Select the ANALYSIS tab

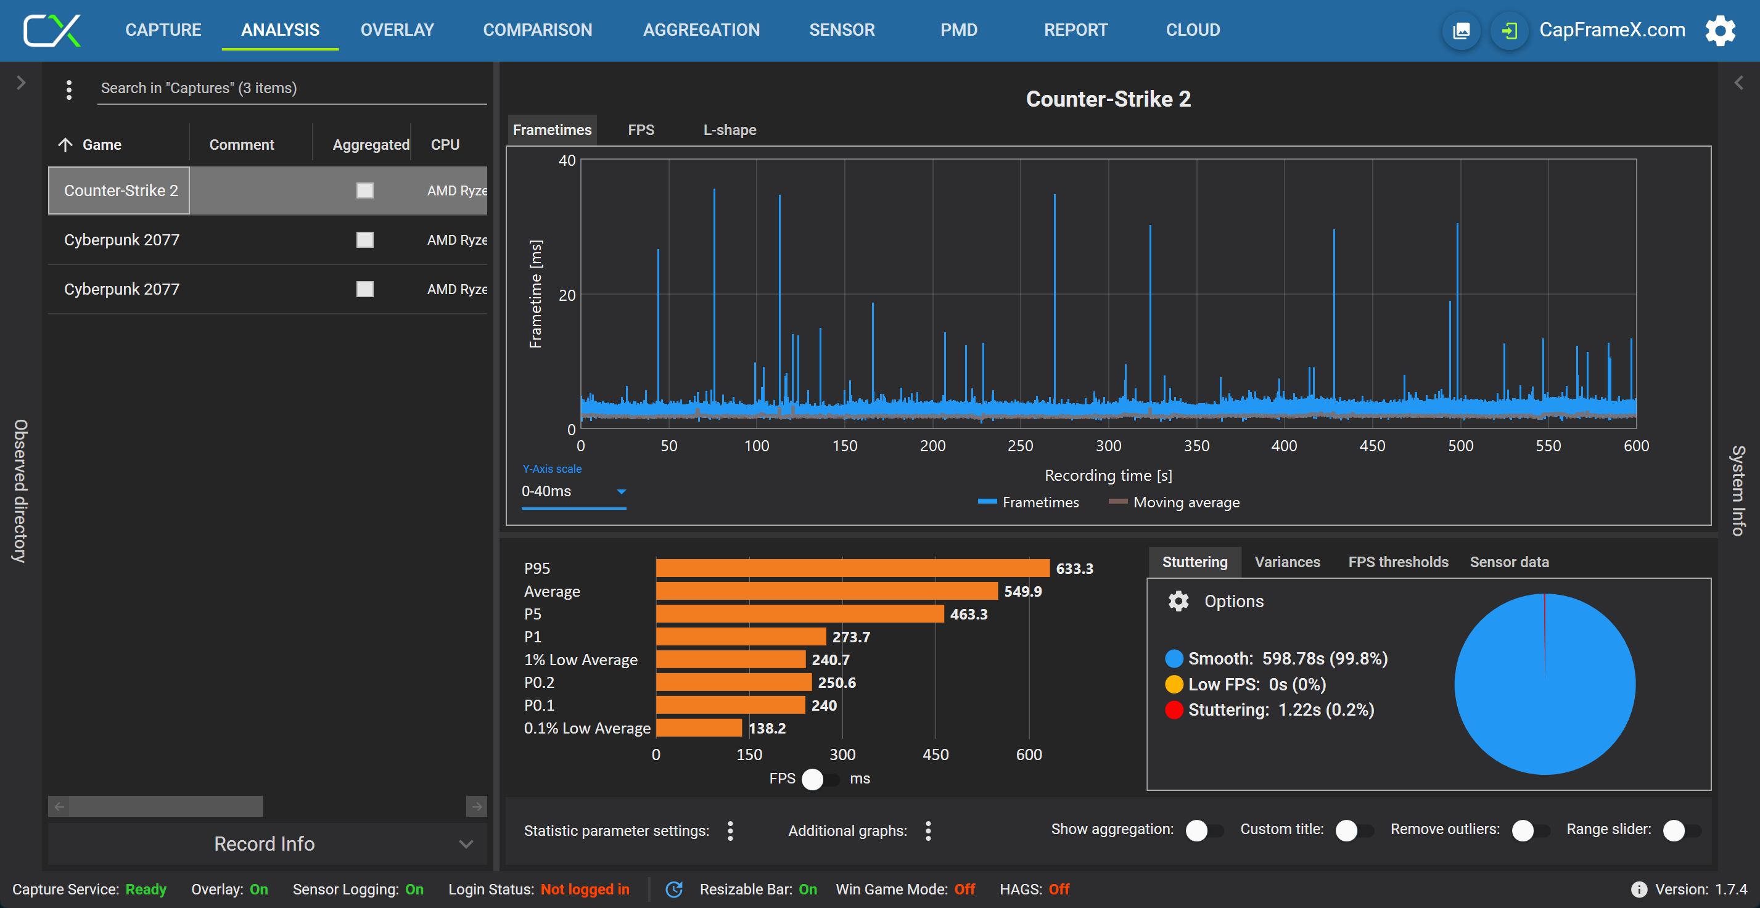[x=280, y=30]
